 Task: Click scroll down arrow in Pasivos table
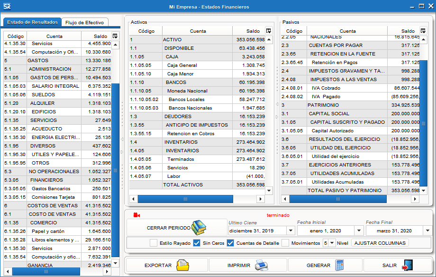tap(423, 191)
